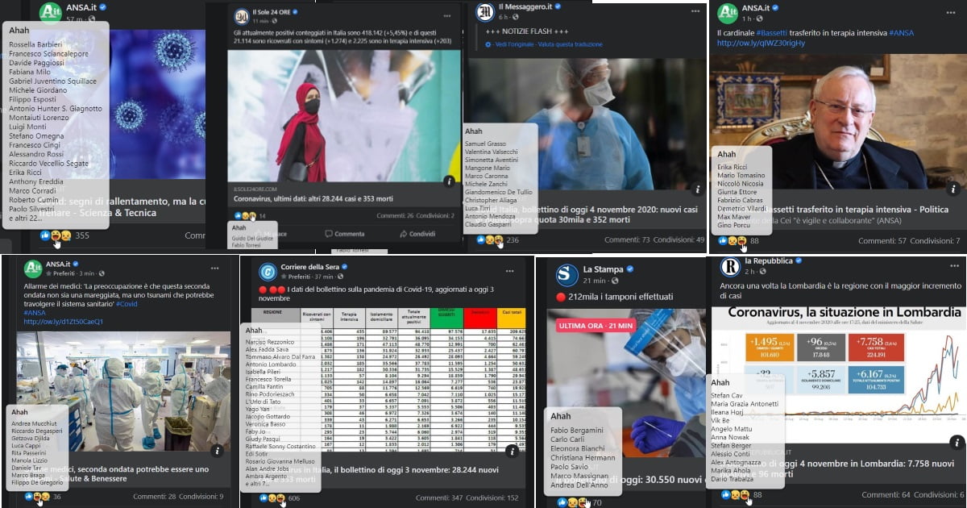The width and height of the screenshot is (967, 508).
Task: Expand the three-dot menu on la Repubblica post
Action: (x=952, y=265)
